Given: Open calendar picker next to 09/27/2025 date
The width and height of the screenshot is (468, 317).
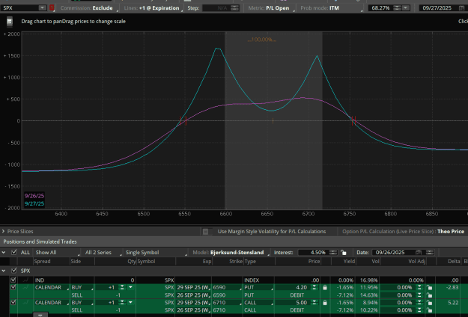Looking at the screenshot, I should tap(461, 8).
